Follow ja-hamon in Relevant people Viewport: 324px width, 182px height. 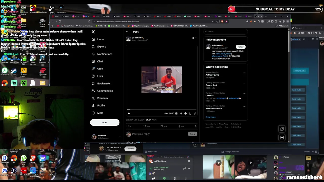pos(240,47)
